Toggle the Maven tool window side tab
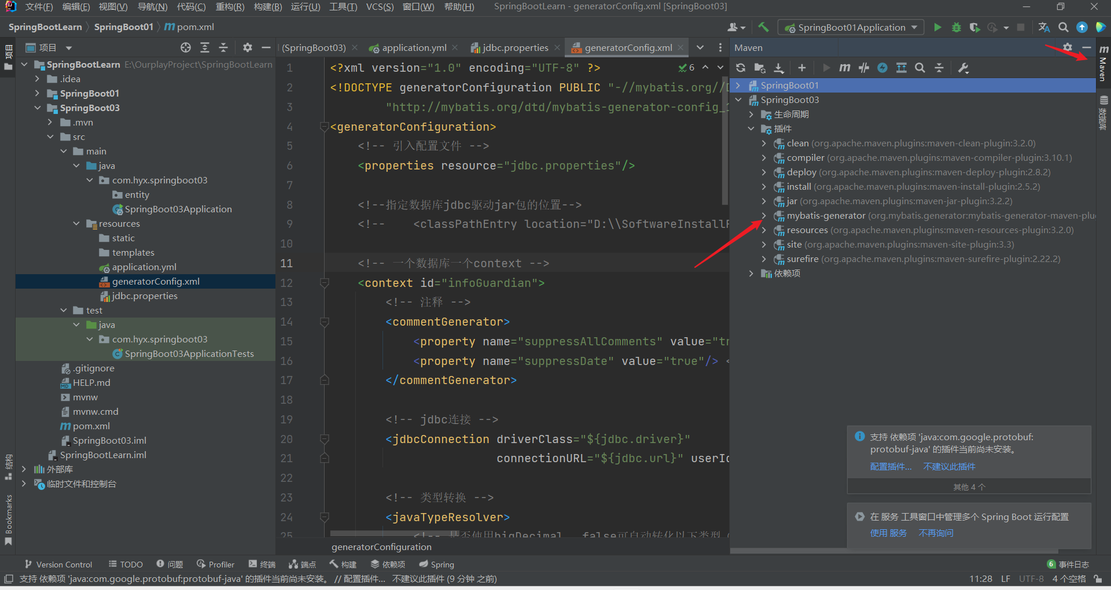Screen dimensions: 1111x590 (x=1103, y=64)
